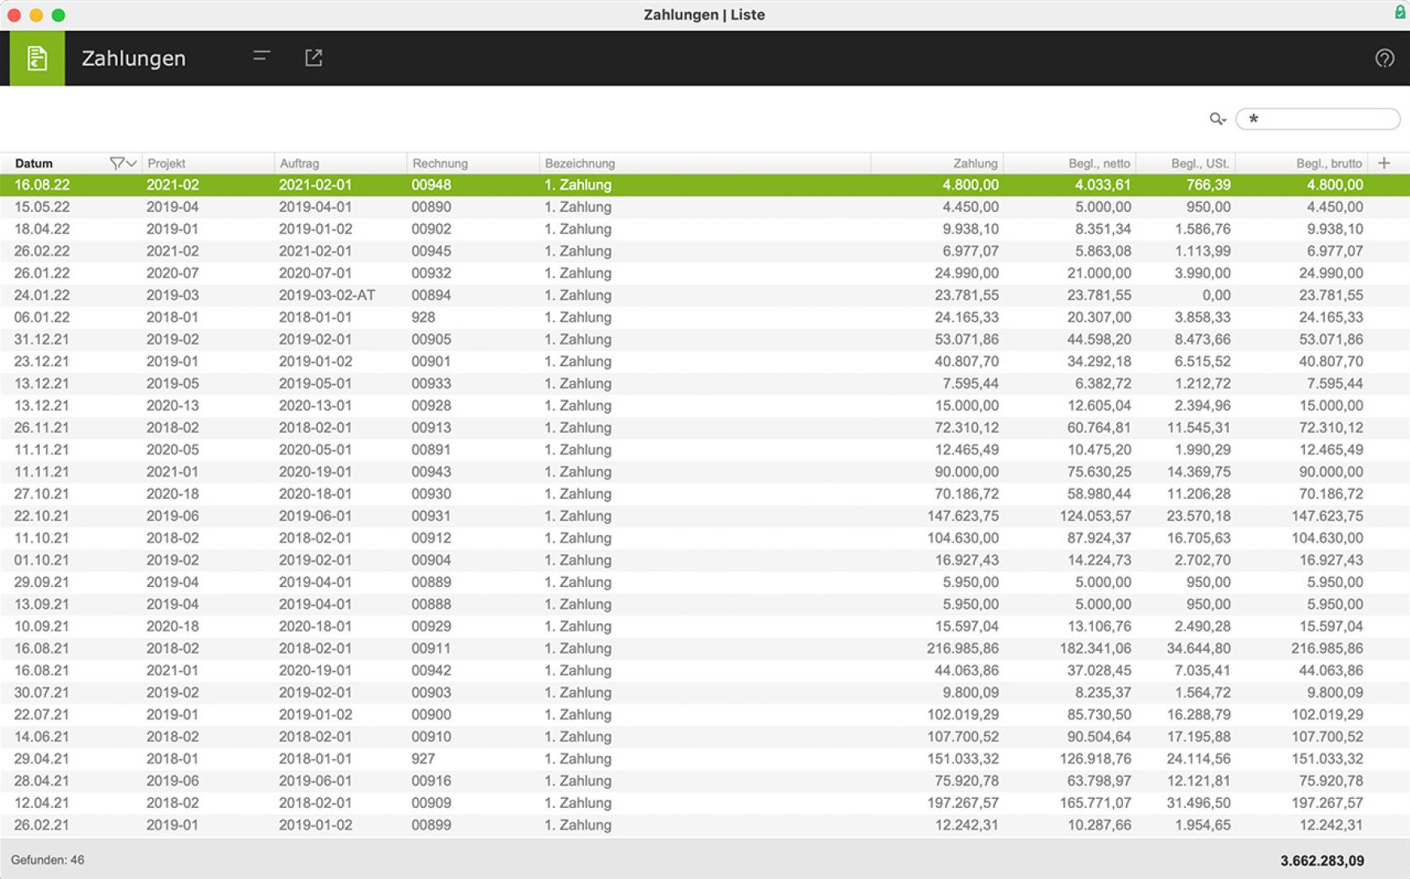Open search options via the magnifier dropdown
Viewport: 1410px width, 879px height.
(1217, 119)
